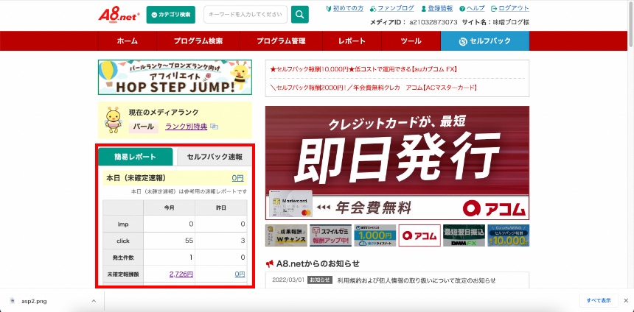Click the asp2.png download file icon

(13, 301)
